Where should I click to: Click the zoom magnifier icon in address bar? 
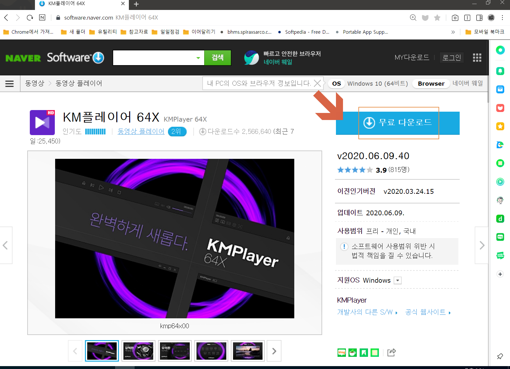point(413,18)
